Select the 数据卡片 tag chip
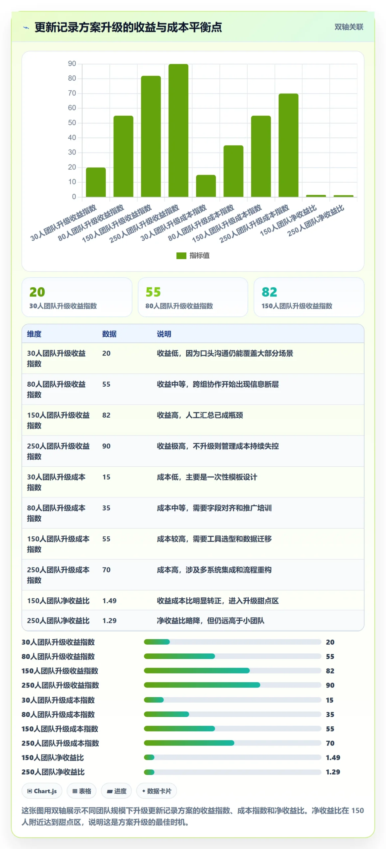Image resolution: width=386 pixels, height=849 pixels. 157,791
